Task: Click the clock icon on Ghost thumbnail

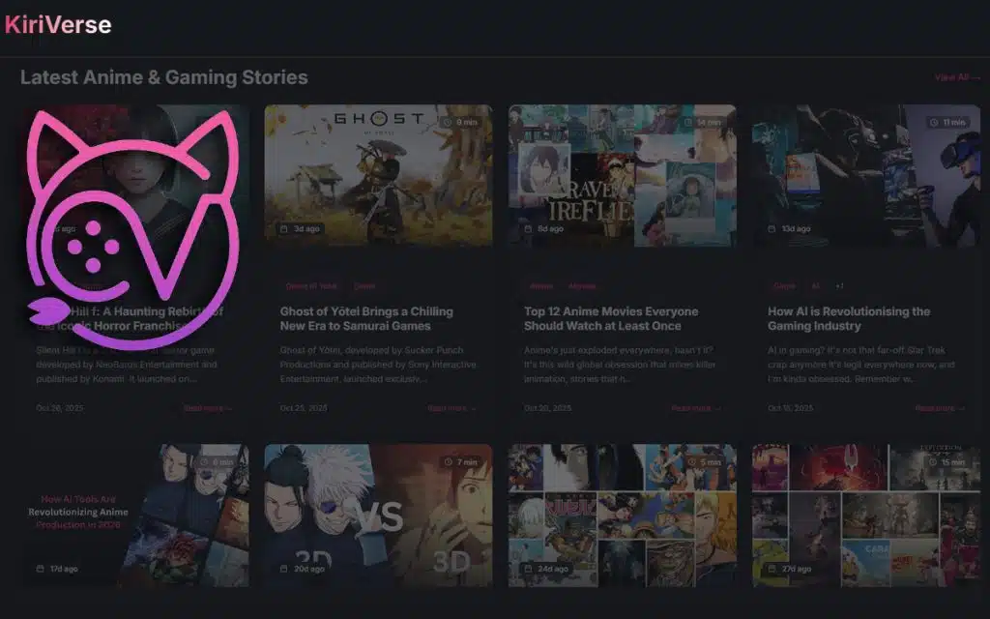Action: [448, 122]
